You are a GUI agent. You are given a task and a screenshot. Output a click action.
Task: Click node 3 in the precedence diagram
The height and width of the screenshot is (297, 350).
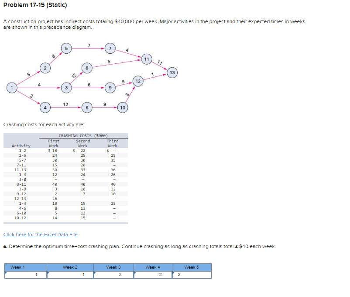click(x=66, y=88)
